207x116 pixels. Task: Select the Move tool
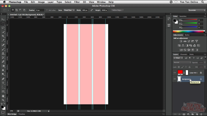[3, 19]
